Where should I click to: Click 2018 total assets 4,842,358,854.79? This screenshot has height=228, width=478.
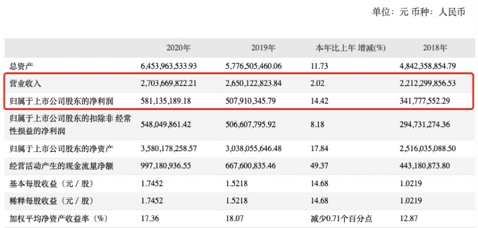coord(428,66)
